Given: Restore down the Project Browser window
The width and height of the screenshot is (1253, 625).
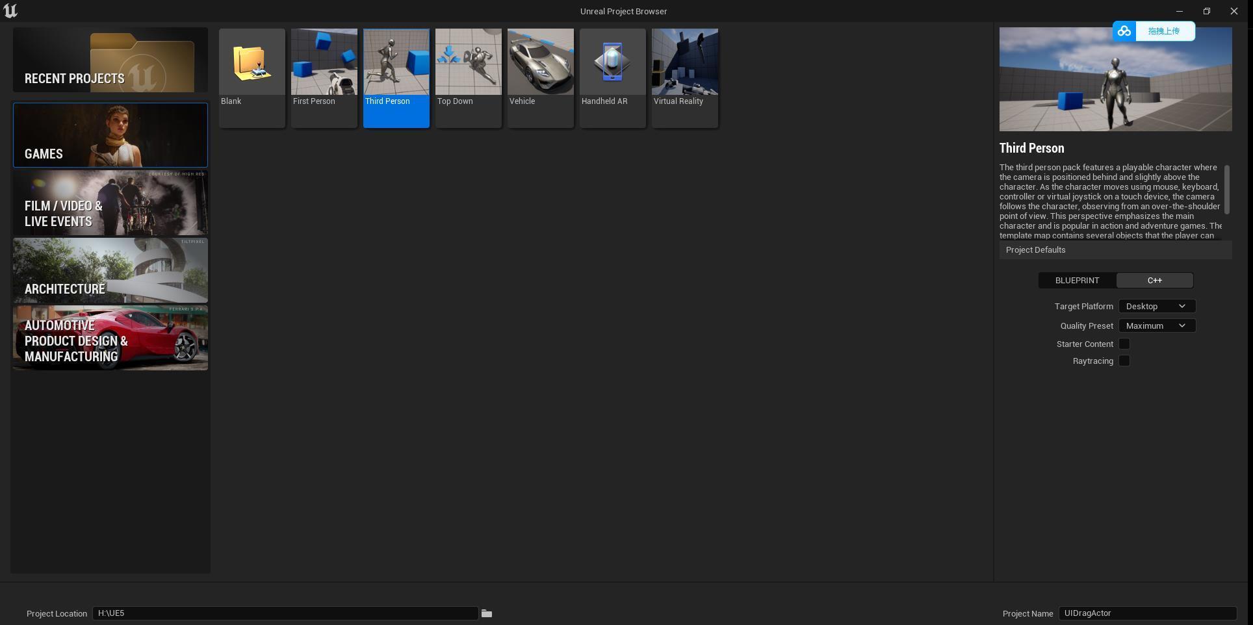Looking at the screenshot, I should pyautogui.click(x=1206, y=11).
